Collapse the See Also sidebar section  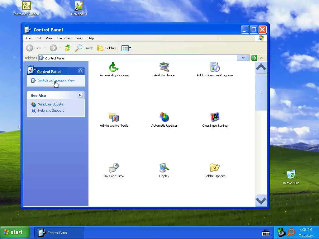pos(80,95)
